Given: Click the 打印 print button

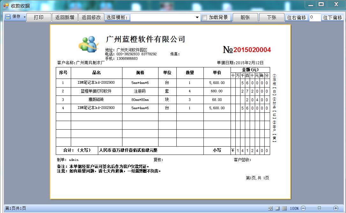Looking at the screenshot, I should [39, 17].
